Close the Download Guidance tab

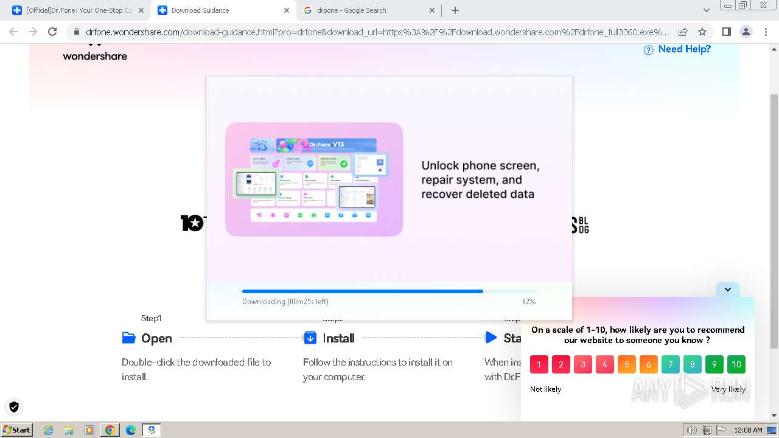tap(286, 10)
